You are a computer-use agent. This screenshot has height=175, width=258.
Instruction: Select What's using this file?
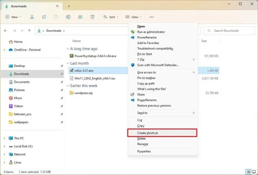click(163, 89)
